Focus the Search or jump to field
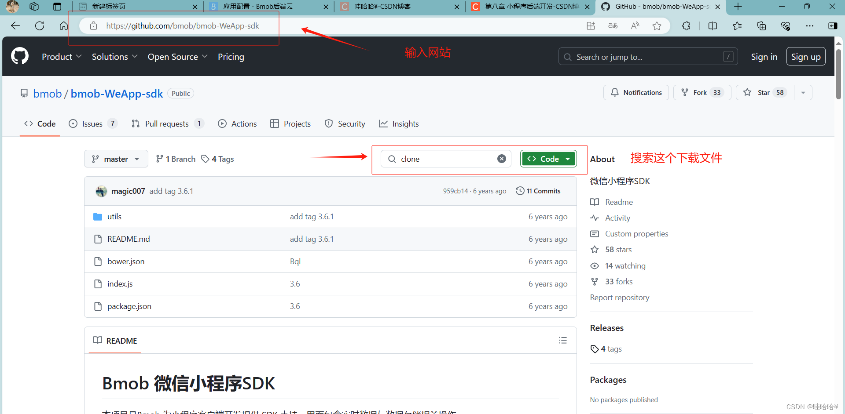 (x=648, y=57)
